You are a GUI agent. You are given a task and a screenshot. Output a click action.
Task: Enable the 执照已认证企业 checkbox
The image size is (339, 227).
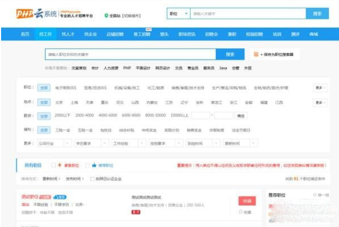(92, 178)
